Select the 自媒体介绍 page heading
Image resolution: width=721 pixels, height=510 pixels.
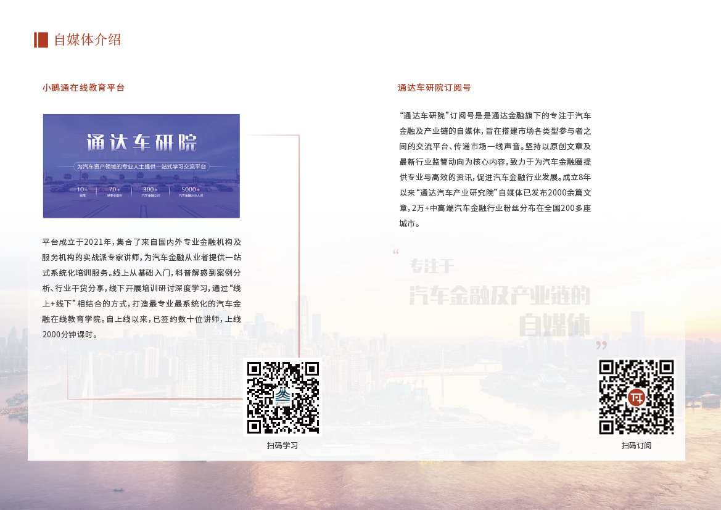click(88, 40)
